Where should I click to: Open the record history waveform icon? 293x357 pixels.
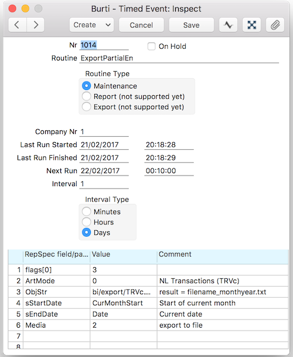pos(228,25)
